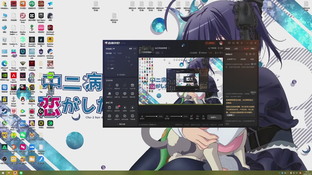Click the red streamer data button in the title bar
Viewport: 312px width, 175px height.
[210, 43]
